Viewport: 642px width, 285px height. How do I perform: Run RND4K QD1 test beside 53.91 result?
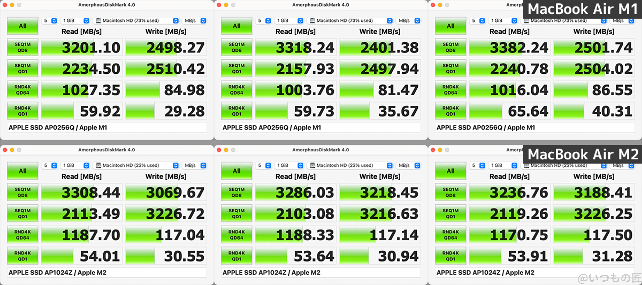450,256
